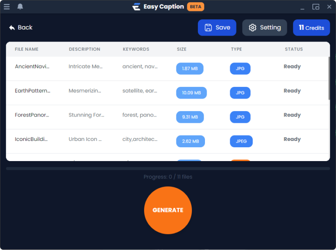Viewport: 336px width, 250px height.
Task: Click the KEYWORDS column header
Action: [x=136, y=49]
